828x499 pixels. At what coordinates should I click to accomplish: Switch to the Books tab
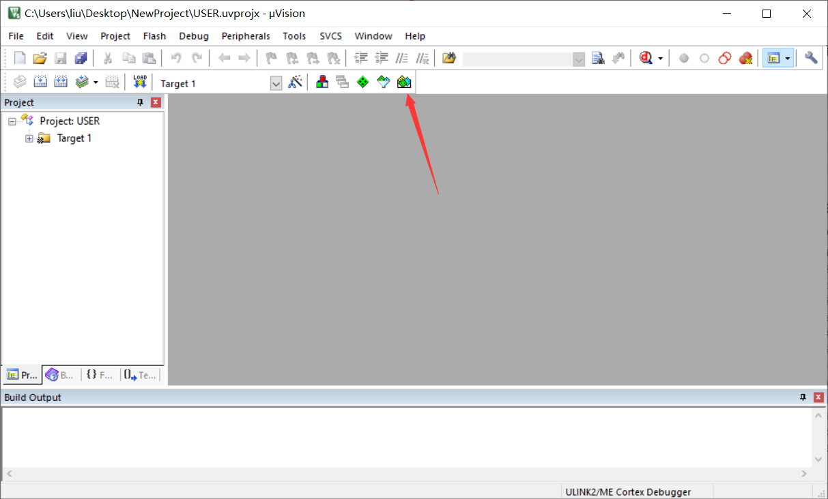[x=59, y=374]
